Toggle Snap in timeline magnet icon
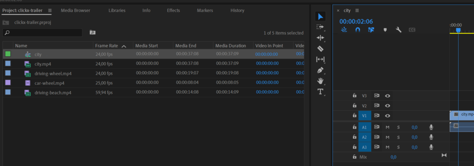The height and width of the screenshot is (166, 474). [x=358, y=30]
